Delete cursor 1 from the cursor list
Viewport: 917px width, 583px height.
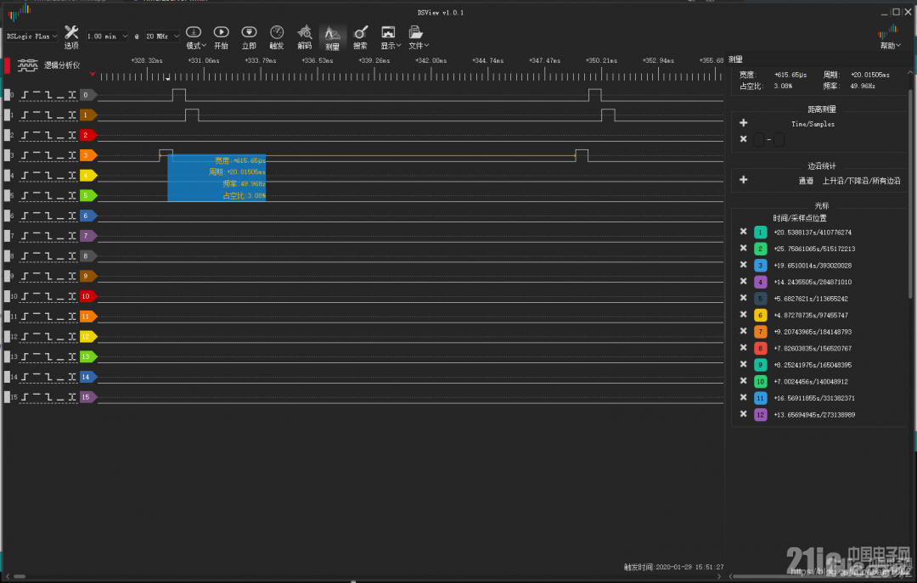coord(743,232)
